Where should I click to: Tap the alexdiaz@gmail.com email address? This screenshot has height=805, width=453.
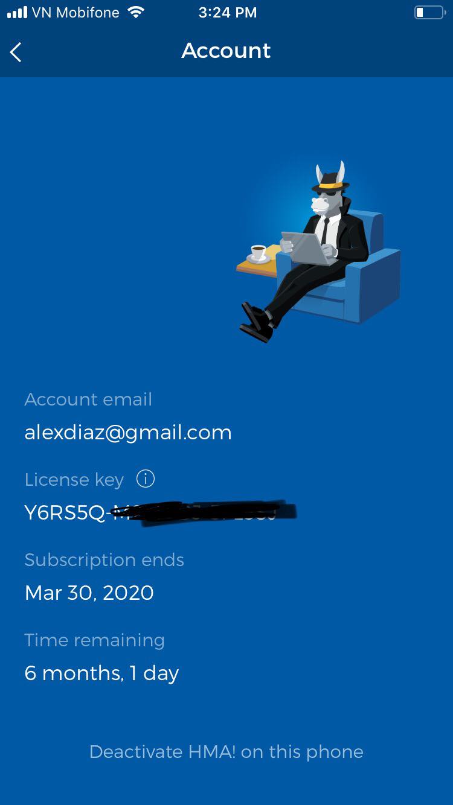128,432
